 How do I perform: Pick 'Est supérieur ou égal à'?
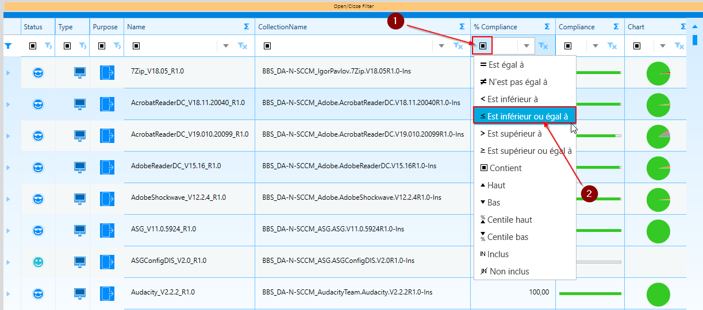[x=525, y=151]
